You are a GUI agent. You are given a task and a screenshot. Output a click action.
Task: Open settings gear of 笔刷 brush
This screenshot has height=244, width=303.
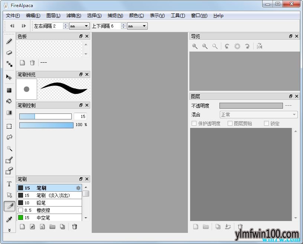click(x=78, y=188)
